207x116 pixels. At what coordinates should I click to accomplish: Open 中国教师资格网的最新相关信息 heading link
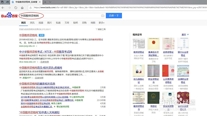(37, 84)
